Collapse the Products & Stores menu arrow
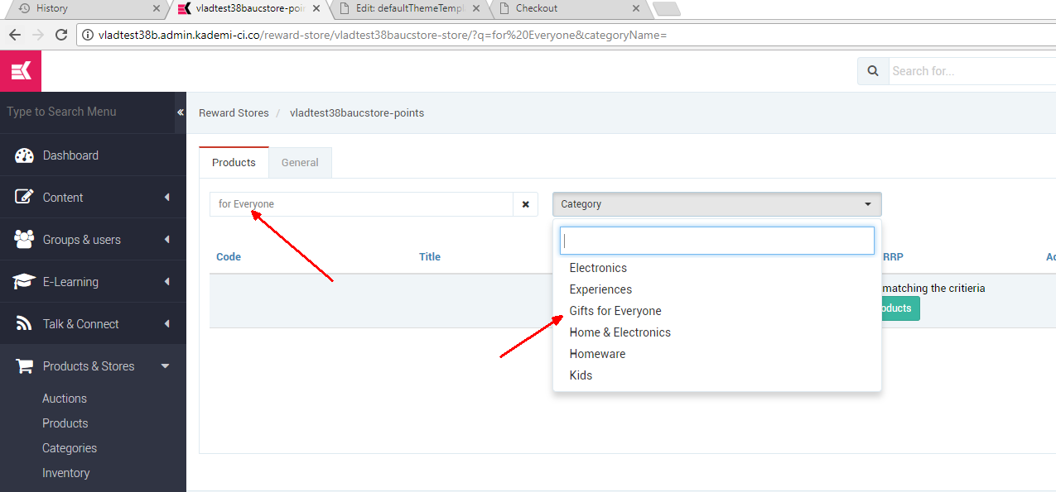 click(x=166, y=366)
